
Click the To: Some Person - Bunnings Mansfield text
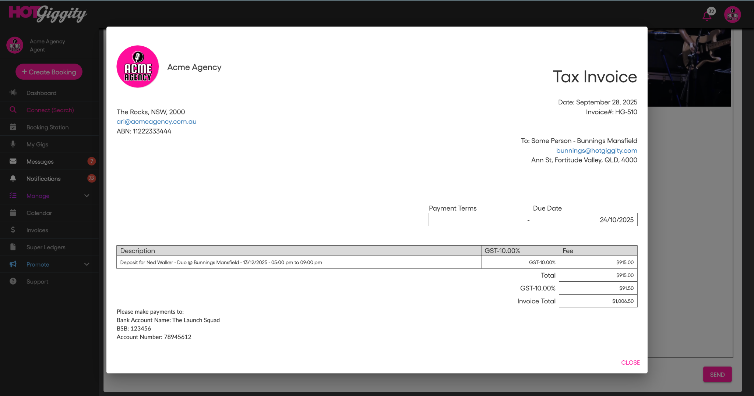coord(579,141)
